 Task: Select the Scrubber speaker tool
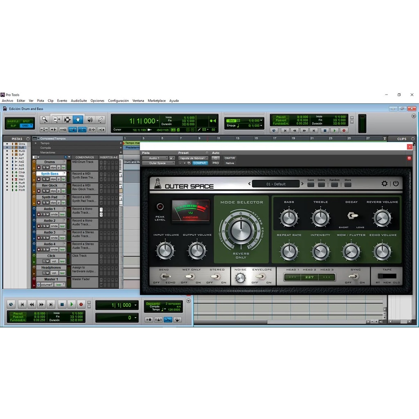[x=90, y=119]
